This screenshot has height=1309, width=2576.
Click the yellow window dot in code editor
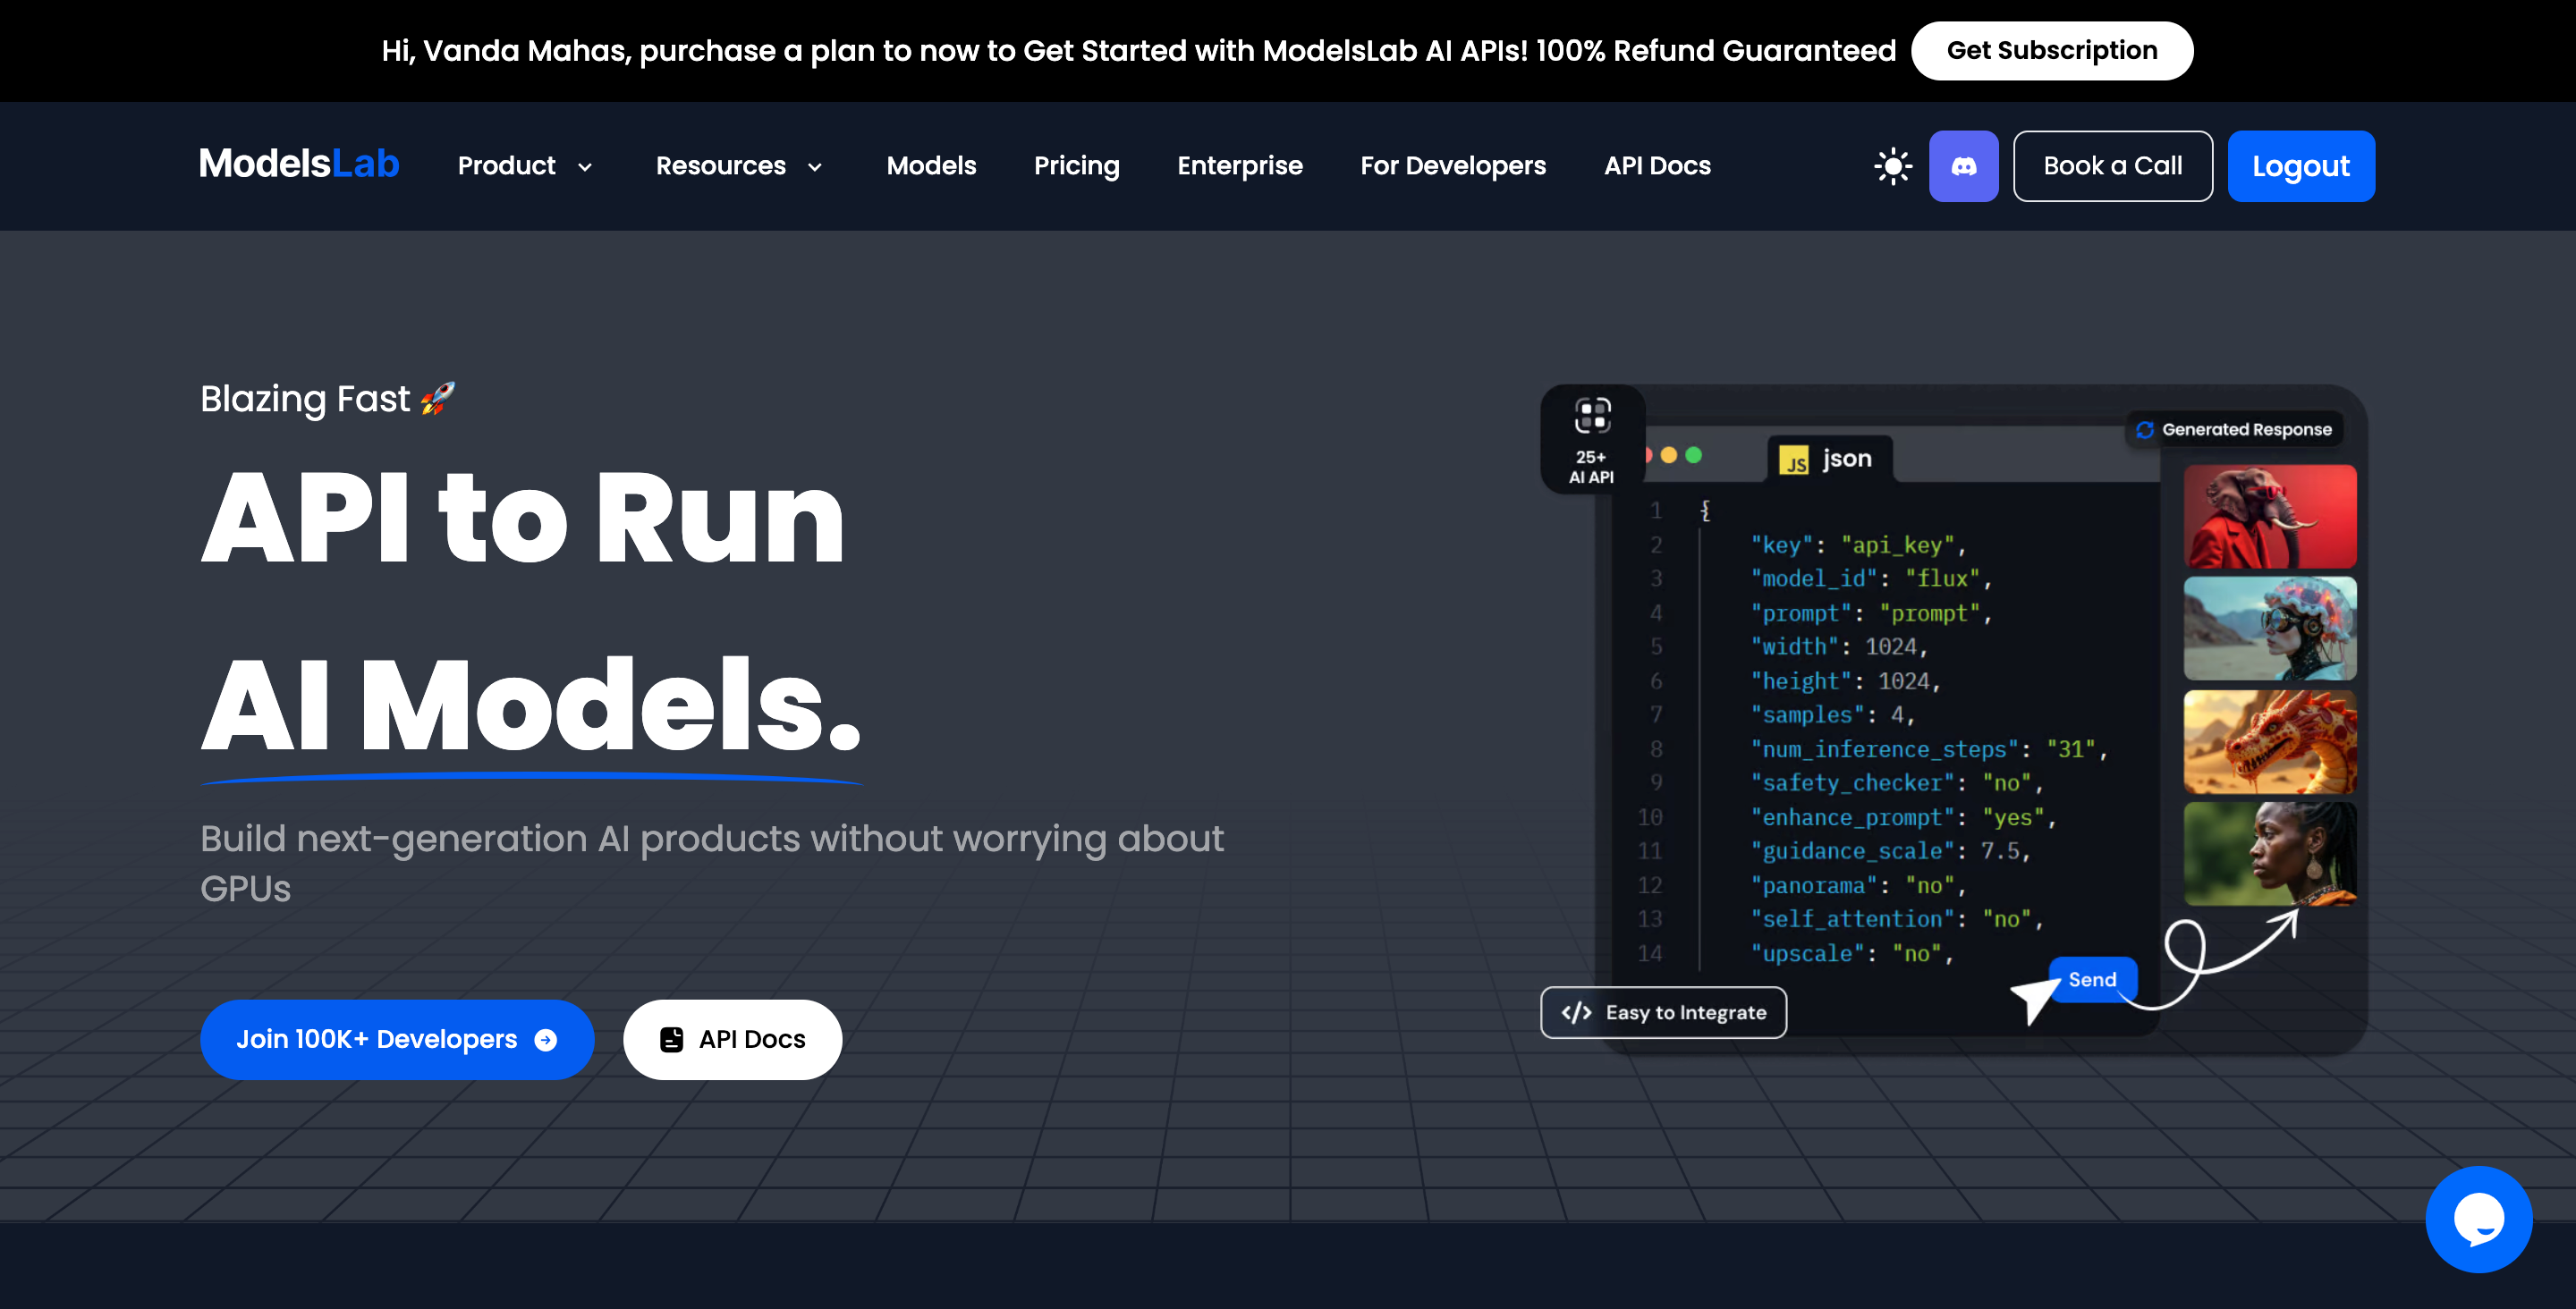1668,456
